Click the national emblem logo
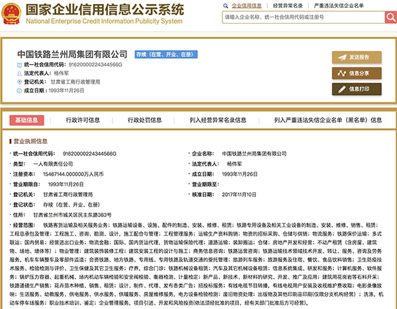Viewport: 397px width, 309px height. (x=11, y=14)
